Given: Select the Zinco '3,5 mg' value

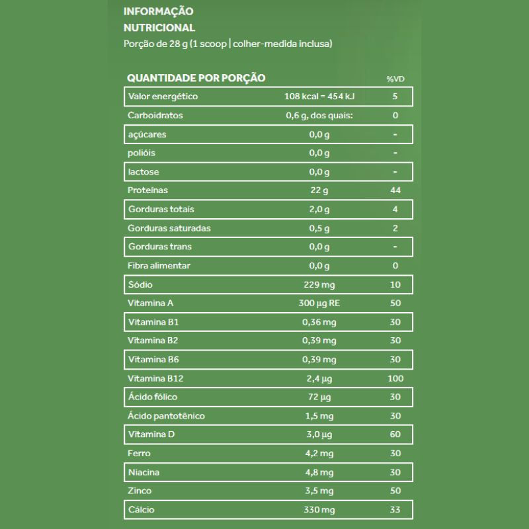Looking at the screenshot, I should pos(319,491).
